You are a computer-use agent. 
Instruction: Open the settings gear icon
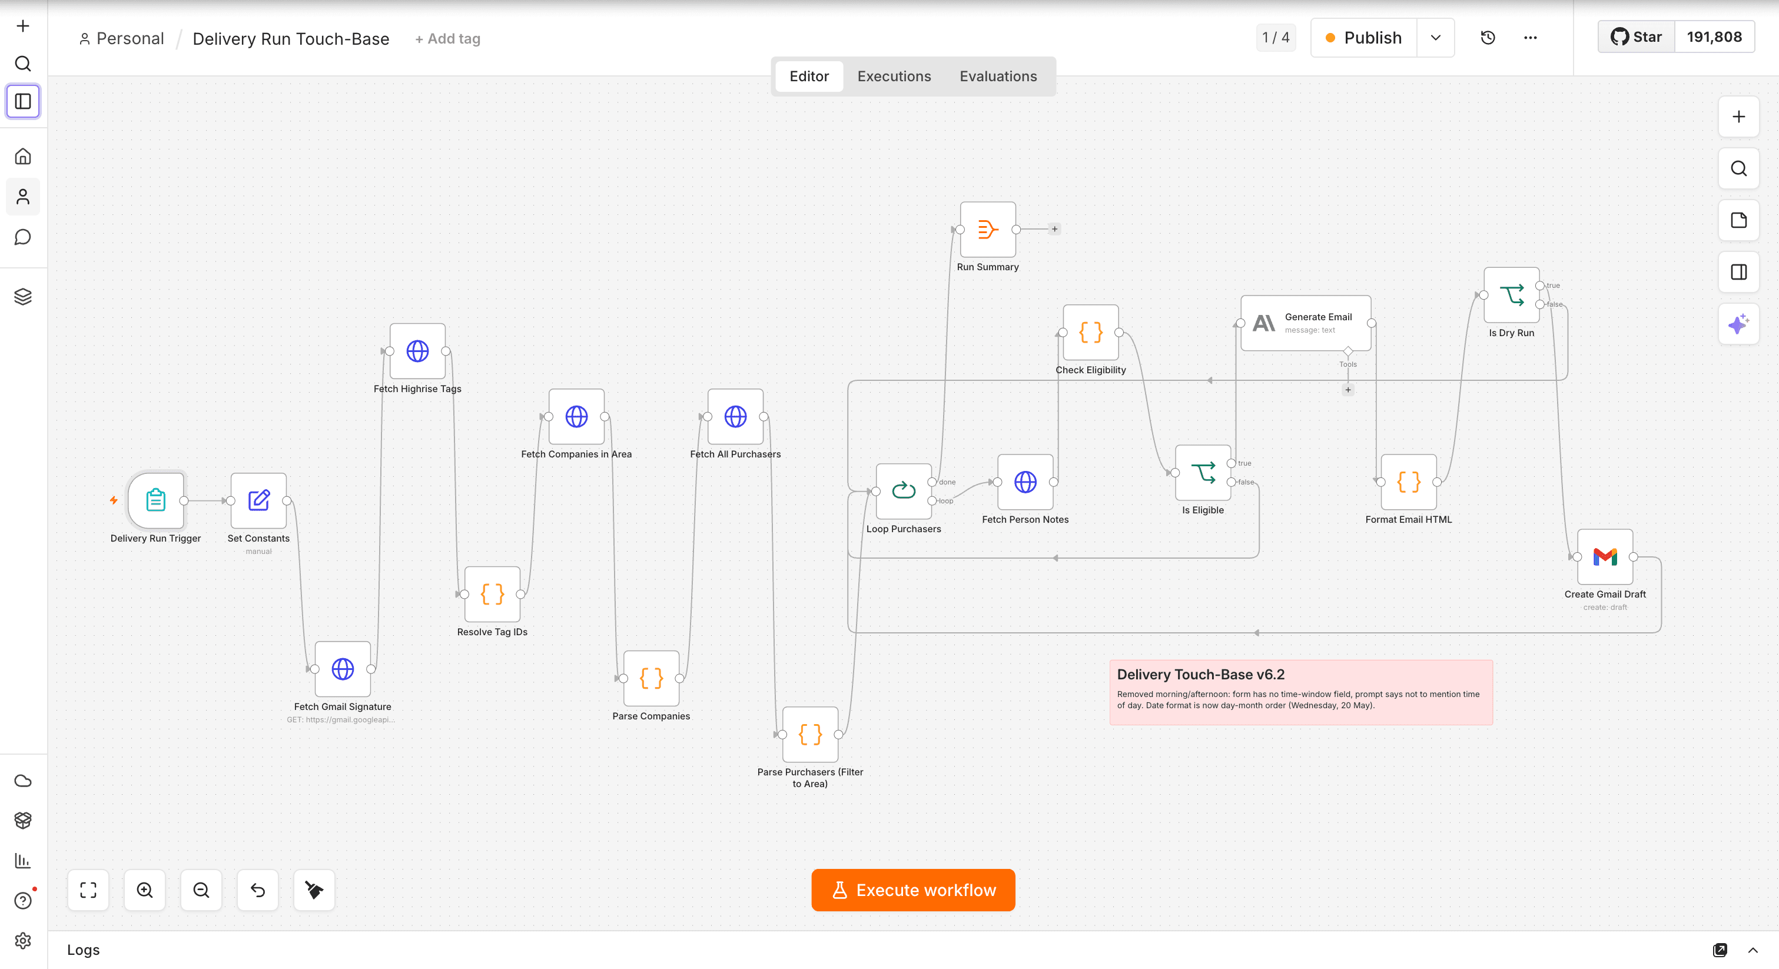(x=23, y=941)
